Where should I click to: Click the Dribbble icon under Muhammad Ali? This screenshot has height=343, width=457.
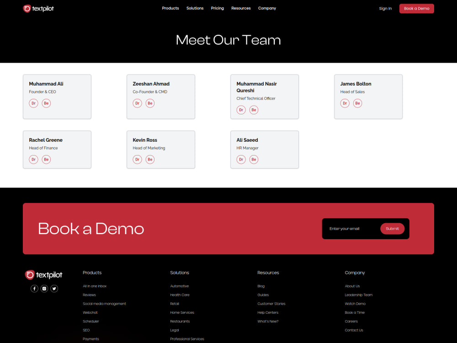pyautogui.click(x=33, y=103)
